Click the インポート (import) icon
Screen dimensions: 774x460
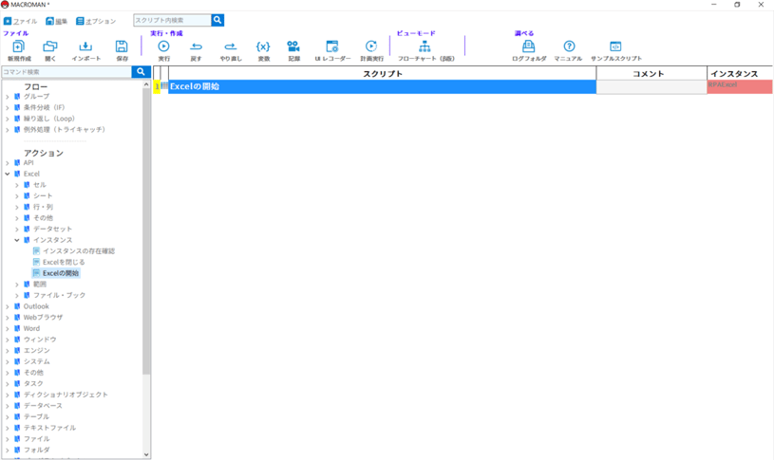coord(85,46)
